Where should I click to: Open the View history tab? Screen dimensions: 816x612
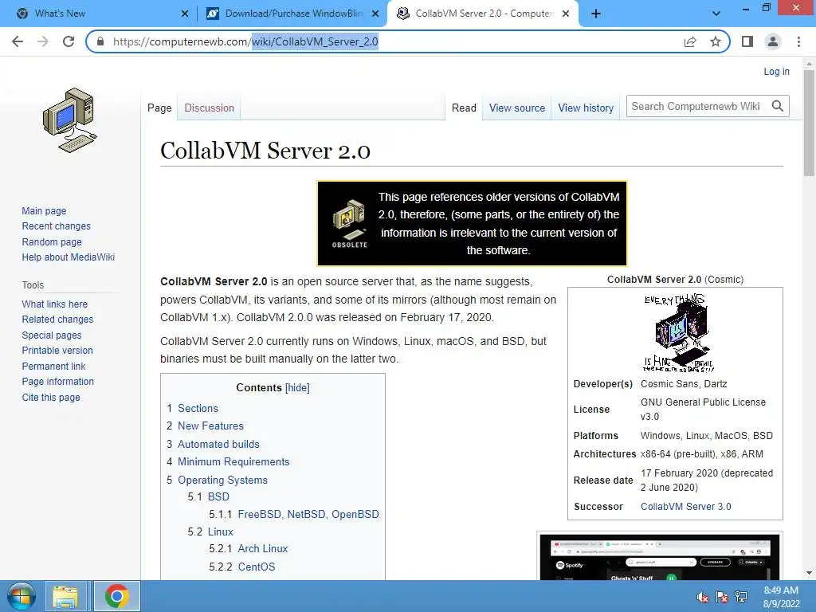pyautogui.click(x=586, y=108)
